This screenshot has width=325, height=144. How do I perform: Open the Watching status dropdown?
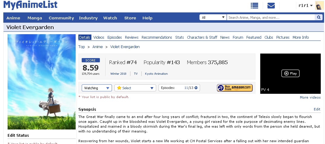tap(97, 88)
